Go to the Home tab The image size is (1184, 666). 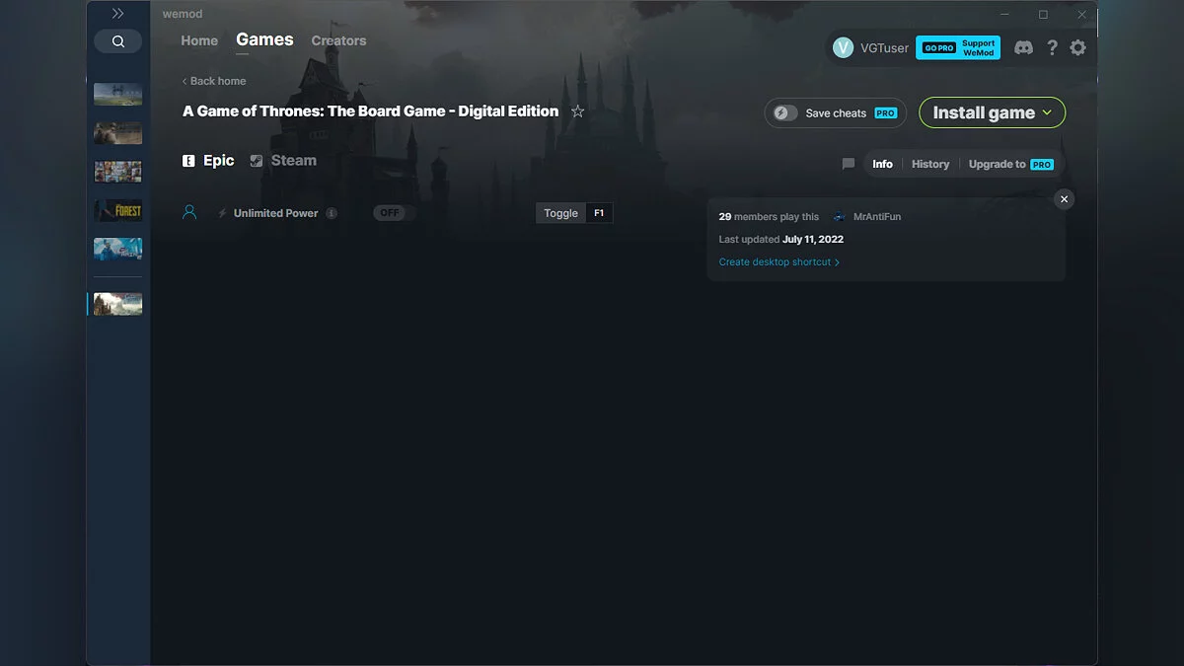(199, 40)
